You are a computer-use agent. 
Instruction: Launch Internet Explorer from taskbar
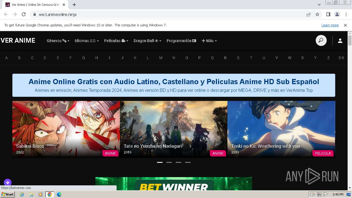22,194
